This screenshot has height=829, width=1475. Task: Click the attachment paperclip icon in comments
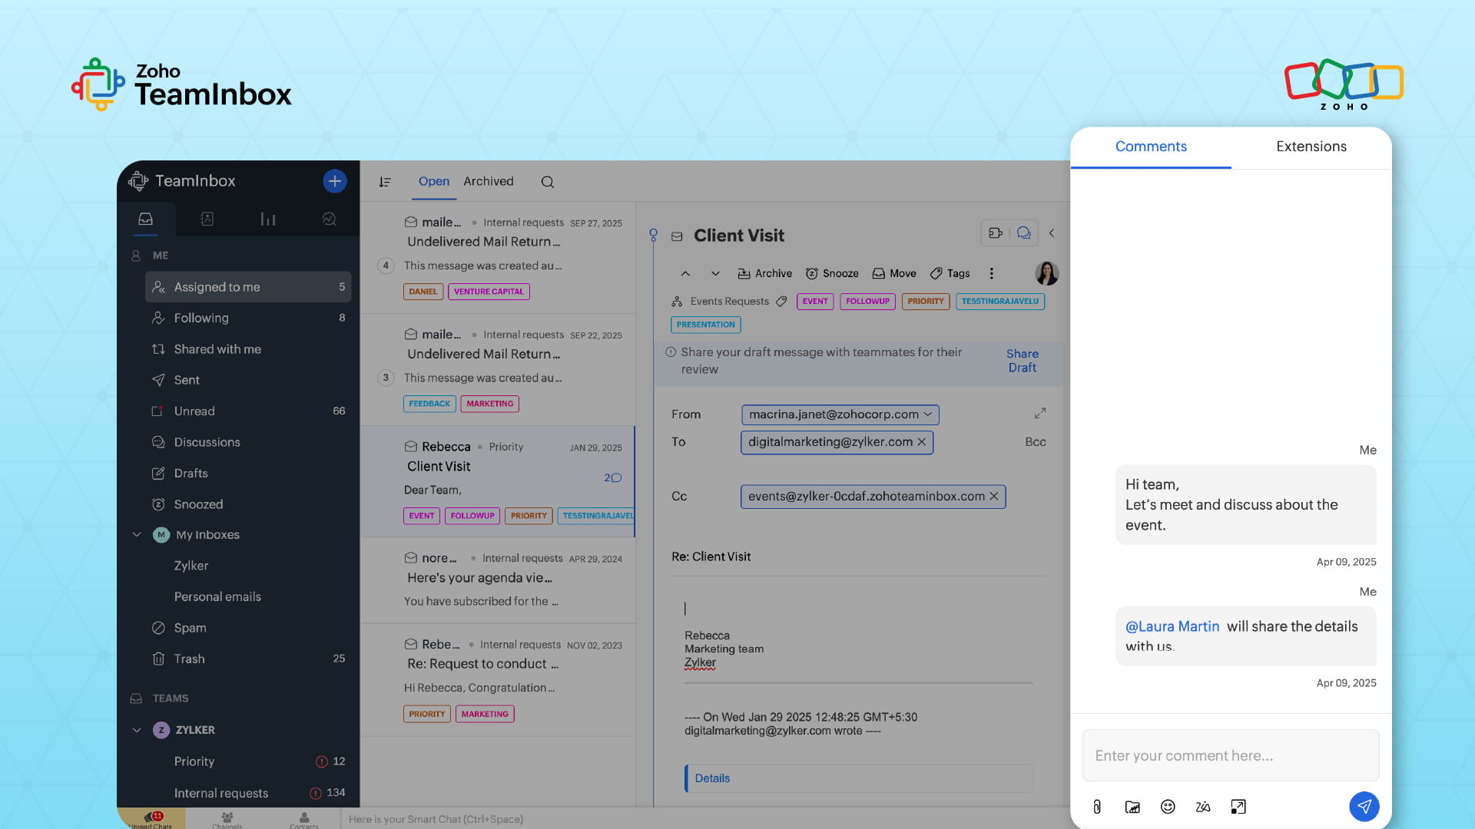coord(1097,807)
